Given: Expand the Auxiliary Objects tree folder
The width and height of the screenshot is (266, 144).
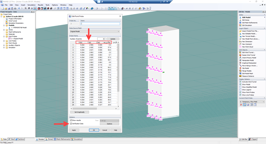Looking at the screenshot, I should click(x=4, y=45).
